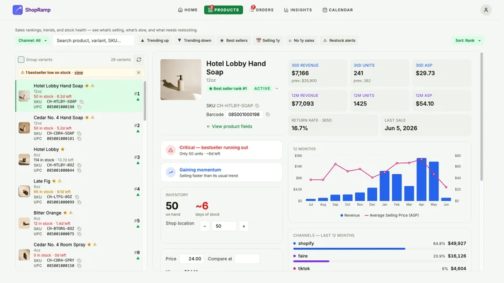504x283 pixels.
Task: Copy UPC 085001000150
Action: click(x=79, y=265)
